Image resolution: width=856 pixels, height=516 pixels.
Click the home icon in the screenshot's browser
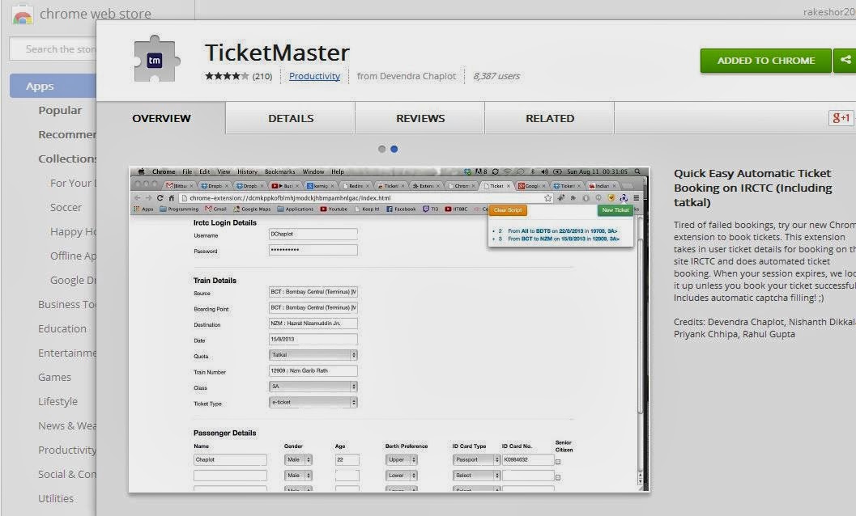coord(171,198)
